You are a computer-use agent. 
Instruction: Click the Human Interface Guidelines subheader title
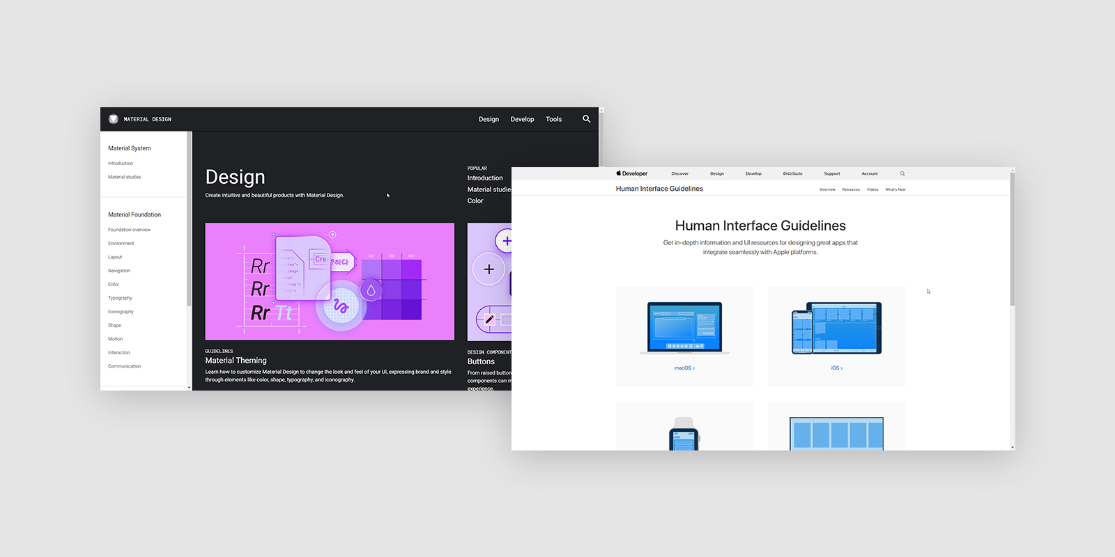tap(659, 189)
